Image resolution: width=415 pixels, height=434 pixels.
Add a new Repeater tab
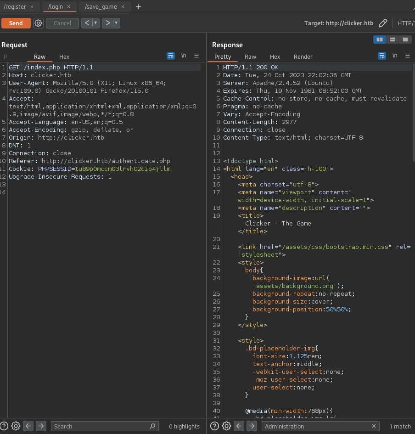[138, 7]
